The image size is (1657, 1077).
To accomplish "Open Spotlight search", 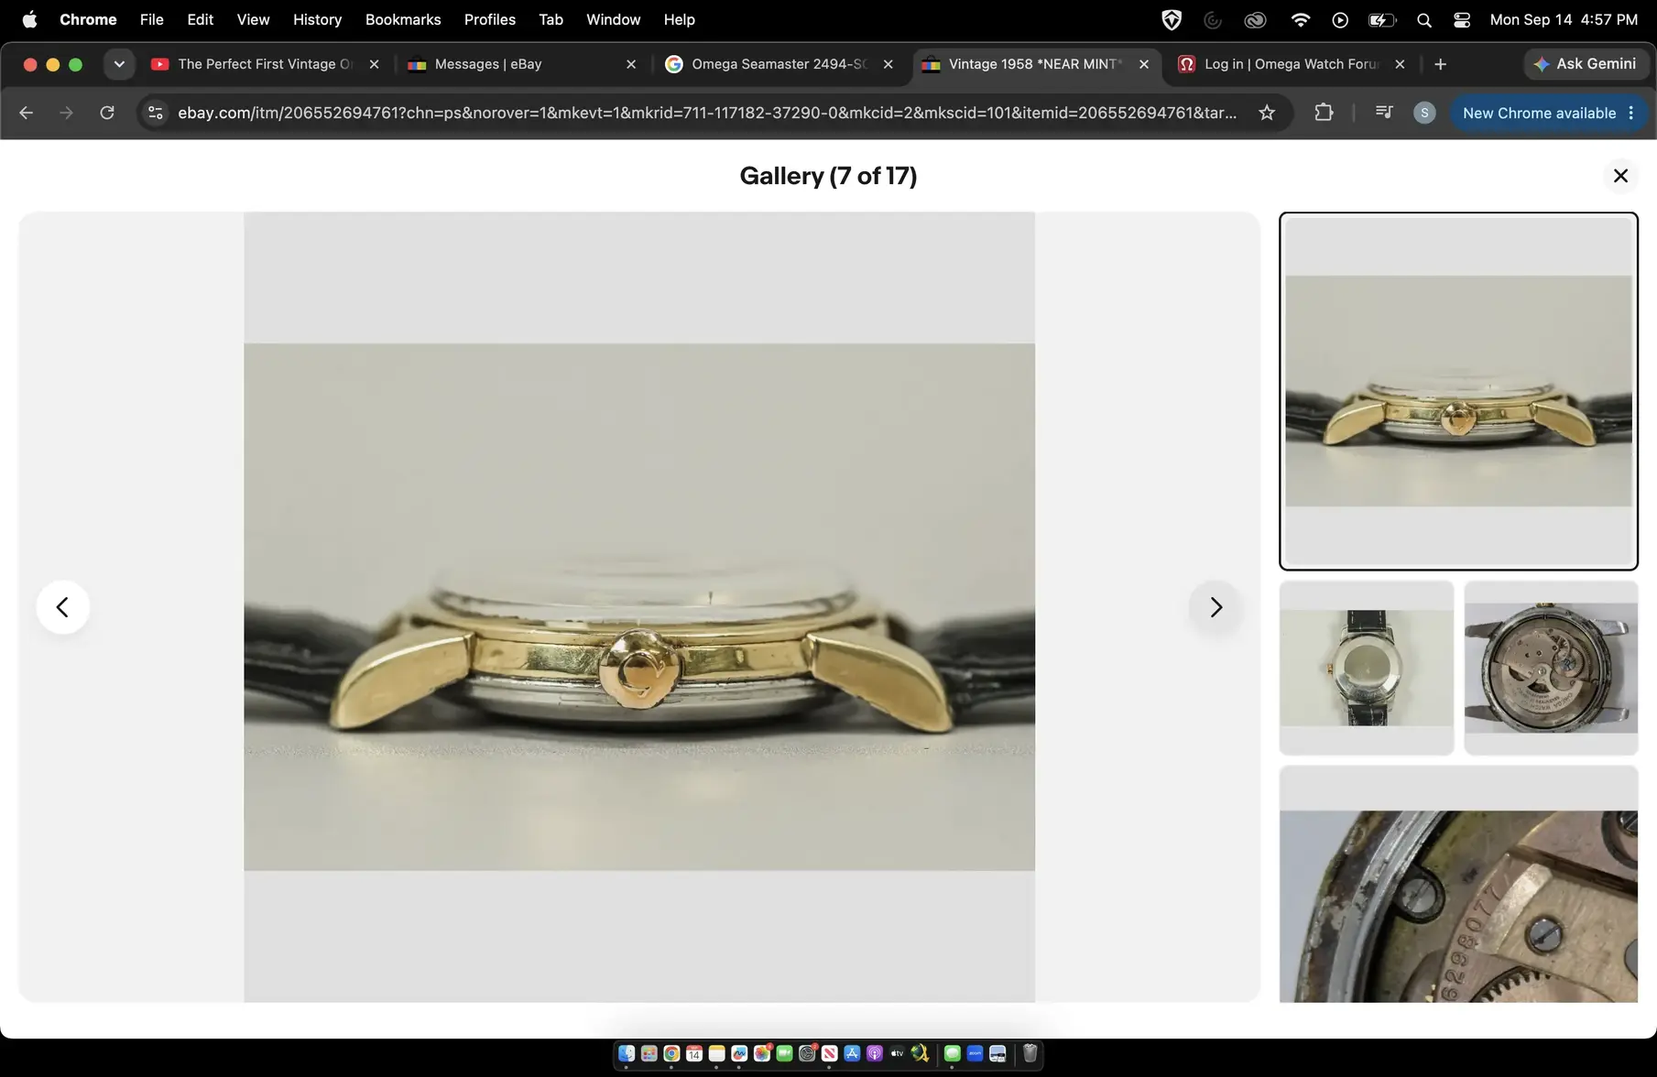I will (x=1423, y=19).
